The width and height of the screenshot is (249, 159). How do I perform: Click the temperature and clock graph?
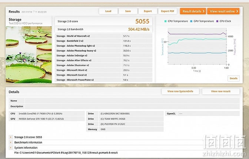click(197, 46)
